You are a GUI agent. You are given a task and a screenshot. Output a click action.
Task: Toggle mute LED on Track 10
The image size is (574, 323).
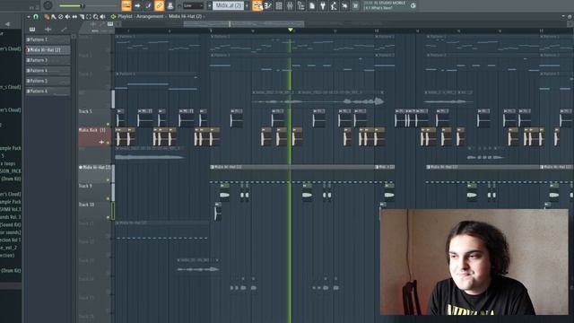108,217
